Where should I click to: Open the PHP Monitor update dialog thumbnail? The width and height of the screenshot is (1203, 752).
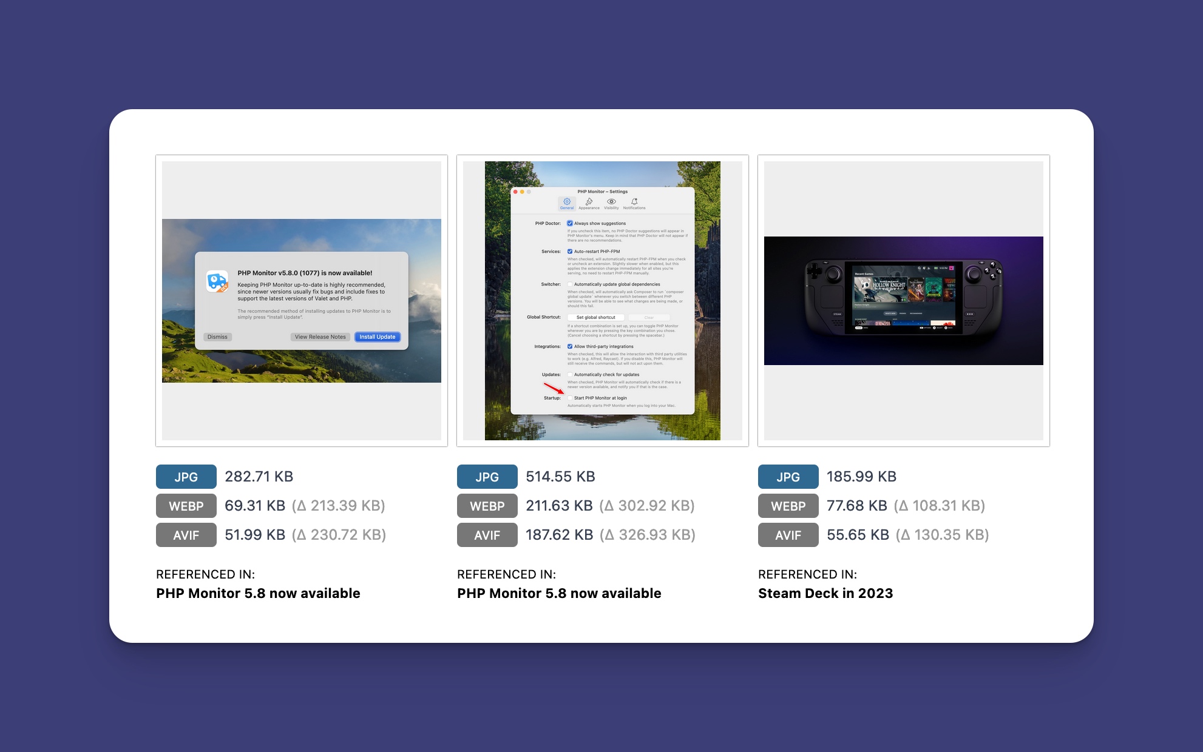(302, 301)
